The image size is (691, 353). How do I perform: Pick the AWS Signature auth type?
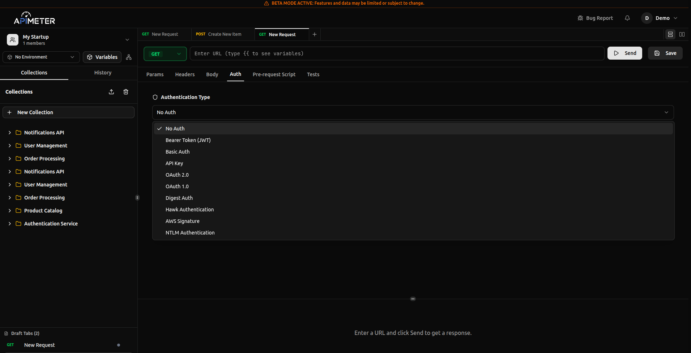point(182,221)
